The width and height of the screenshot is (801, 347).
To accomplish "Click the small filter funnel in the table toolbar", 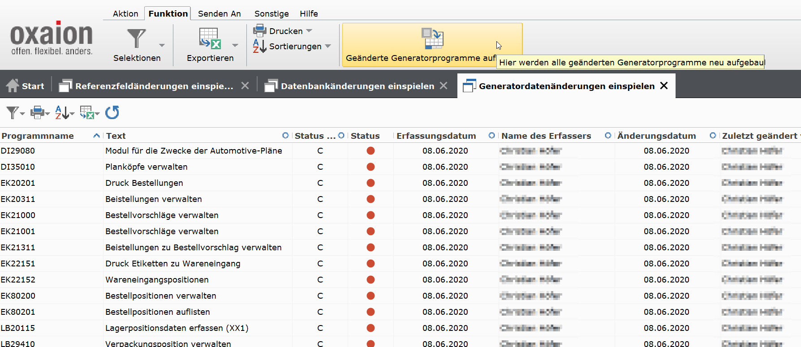I will click(x=13, y=112).
